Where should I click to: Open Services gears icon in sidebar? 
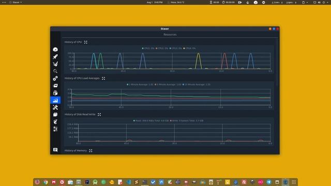click(55, 79)
